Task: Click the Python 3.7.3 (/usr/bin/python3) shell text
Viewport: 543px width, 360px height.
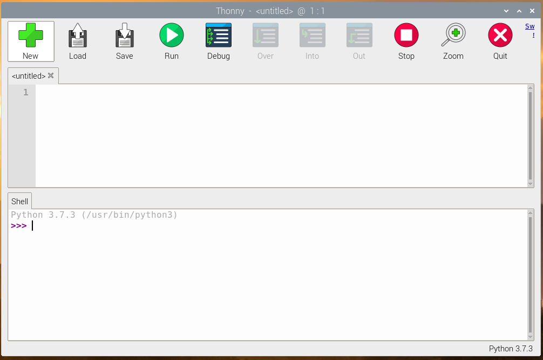Action: 94,214
